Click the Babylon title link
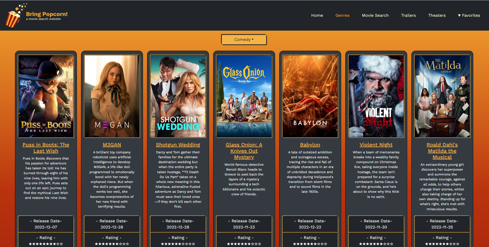 click(x=310, y=145)
